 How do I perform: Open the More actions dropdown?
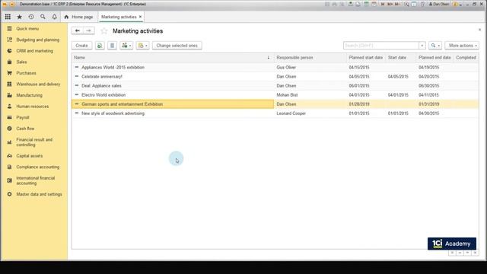462,46
